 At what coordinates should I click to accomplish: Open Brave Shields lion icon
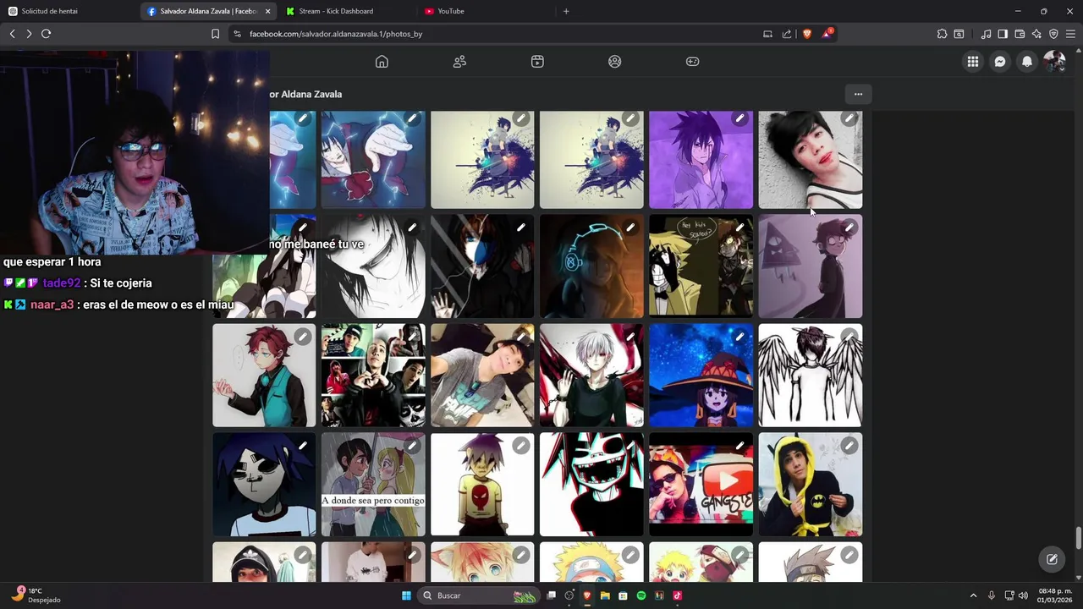pyautogui.click(x=806, y=34)
